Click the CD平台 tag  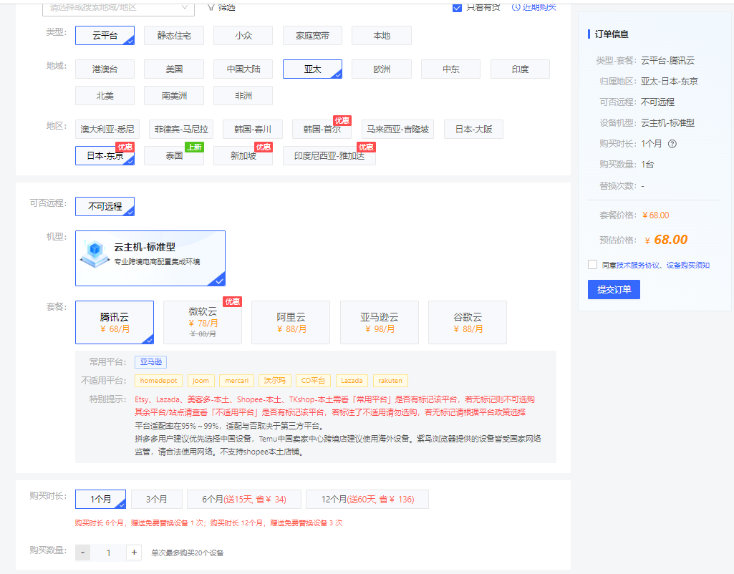coord(313,381)
